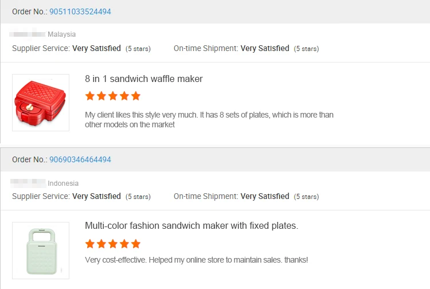Click the red waffle maker thumbnail
430x289 pixels.
(41, 103)
